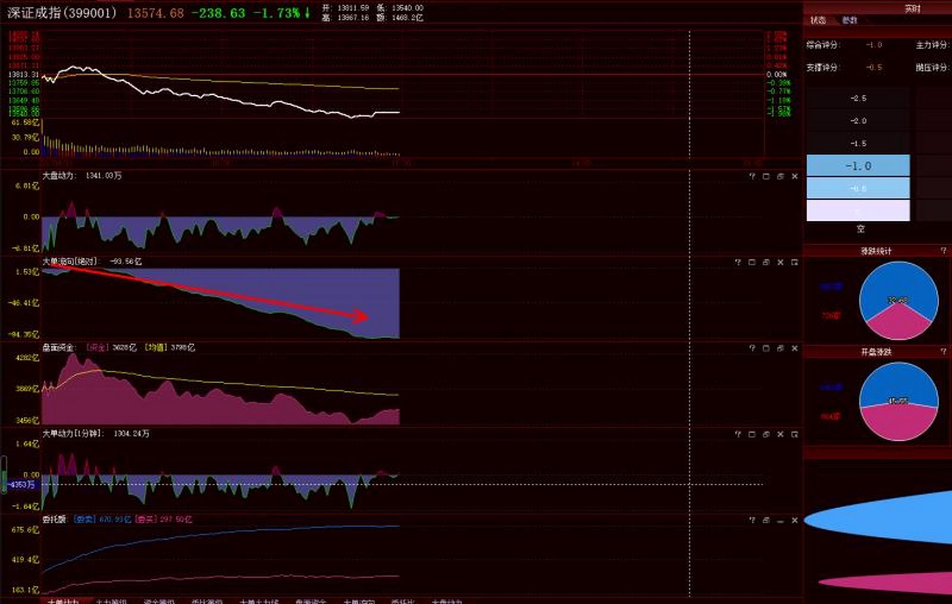Open help for the 委托额 panel

[x=752, y=520]
